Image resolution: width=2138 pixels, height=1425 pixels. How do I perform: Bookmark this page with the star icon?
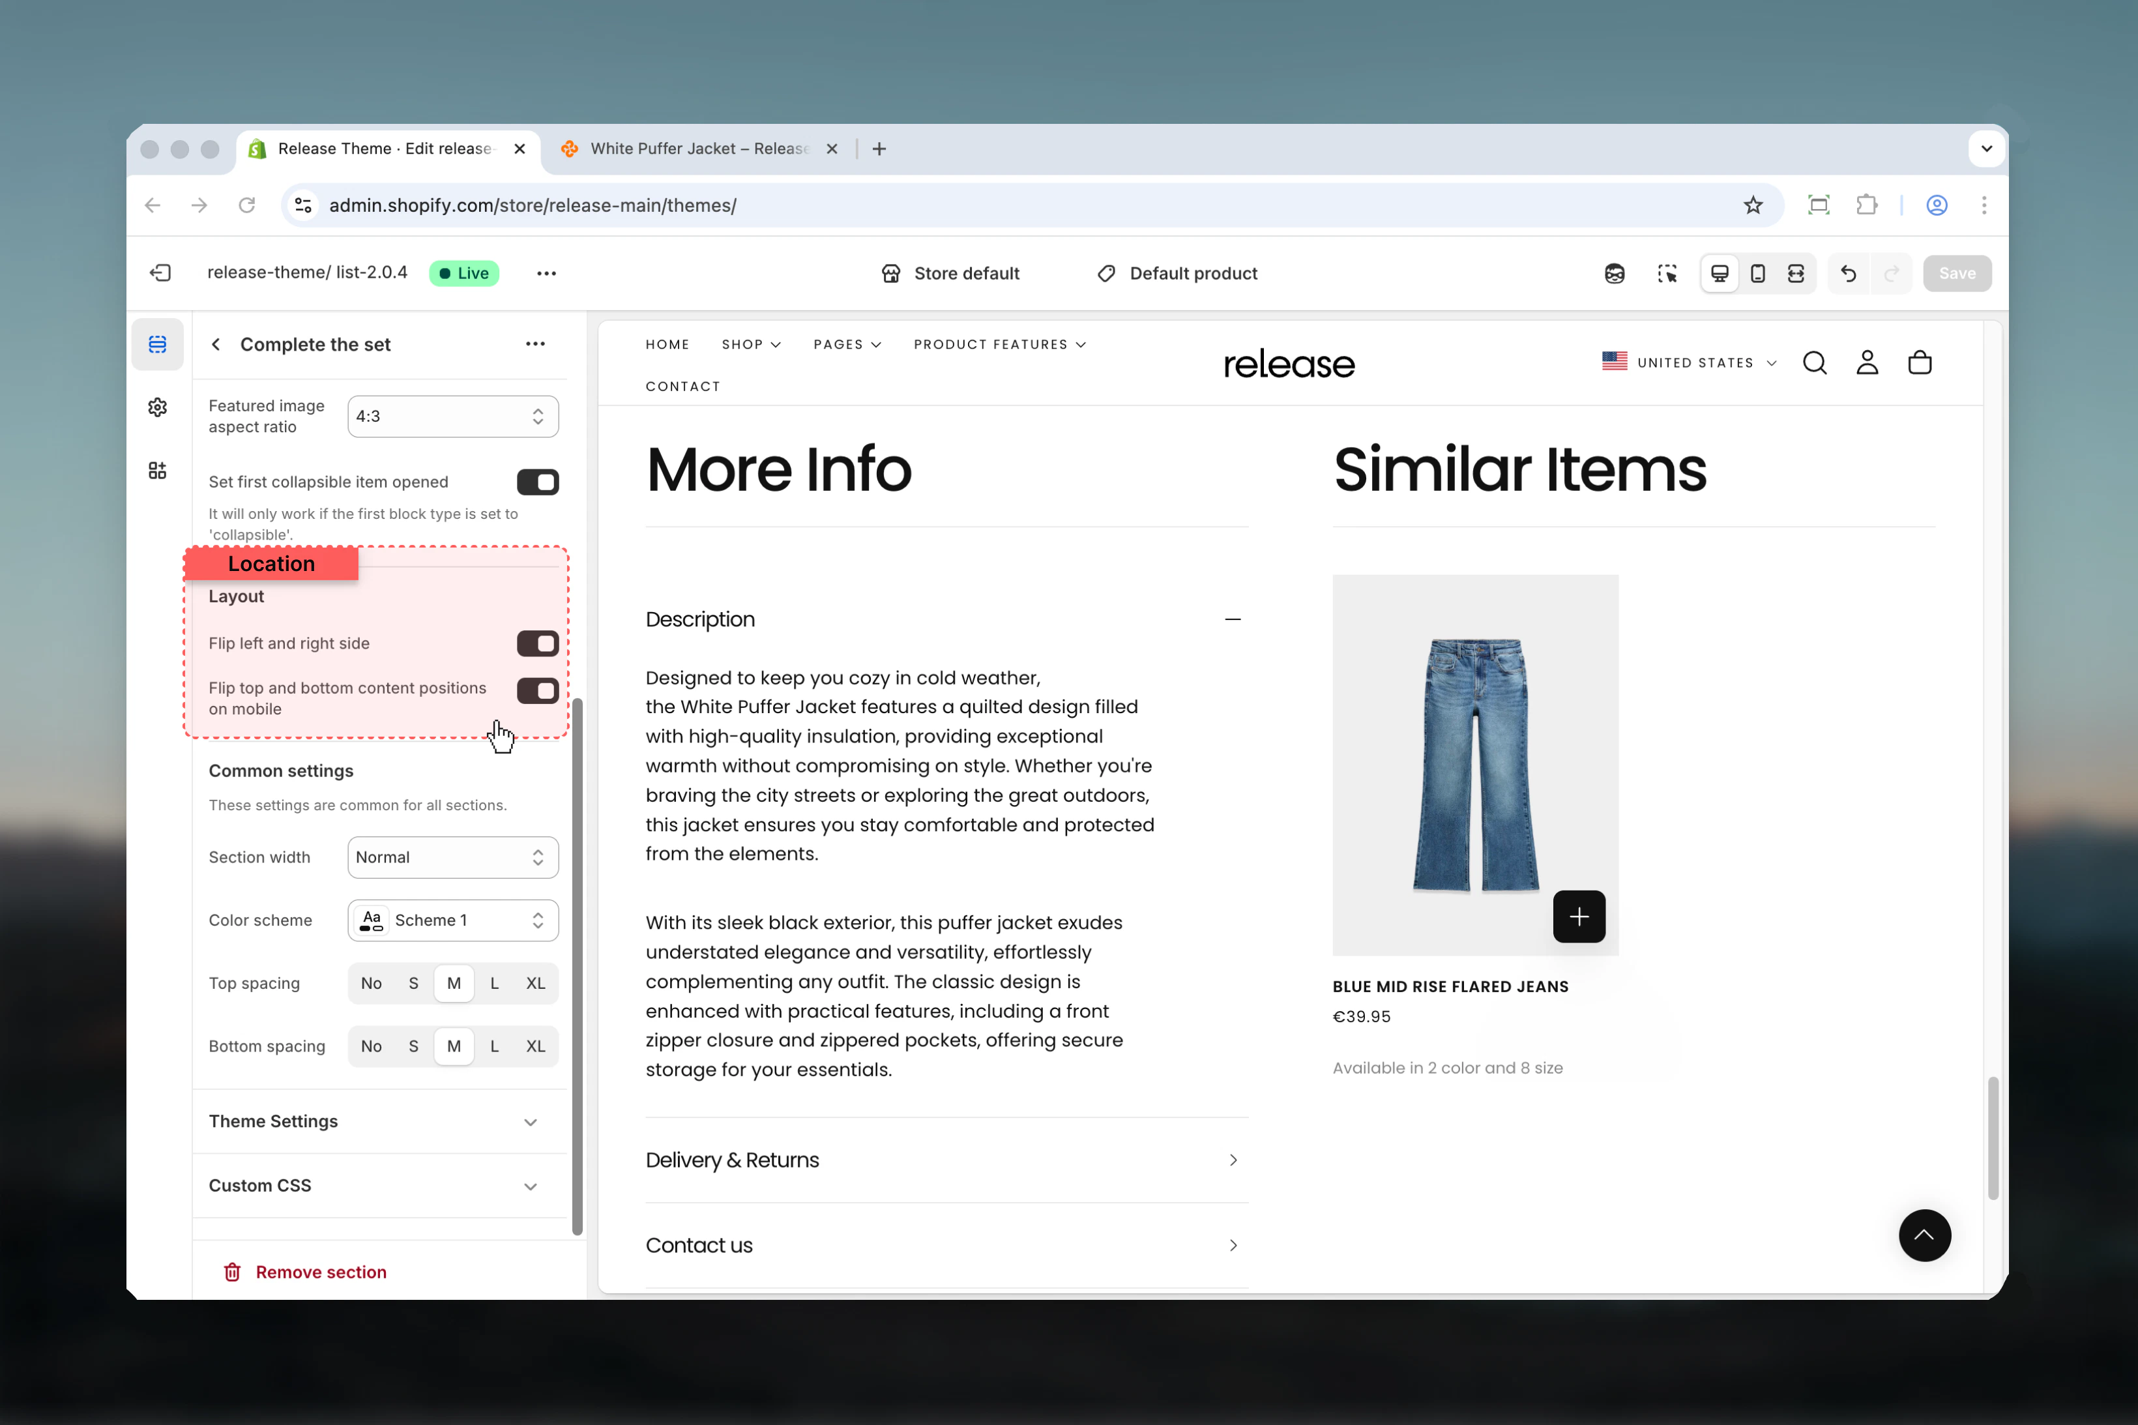pos(1753,205)
